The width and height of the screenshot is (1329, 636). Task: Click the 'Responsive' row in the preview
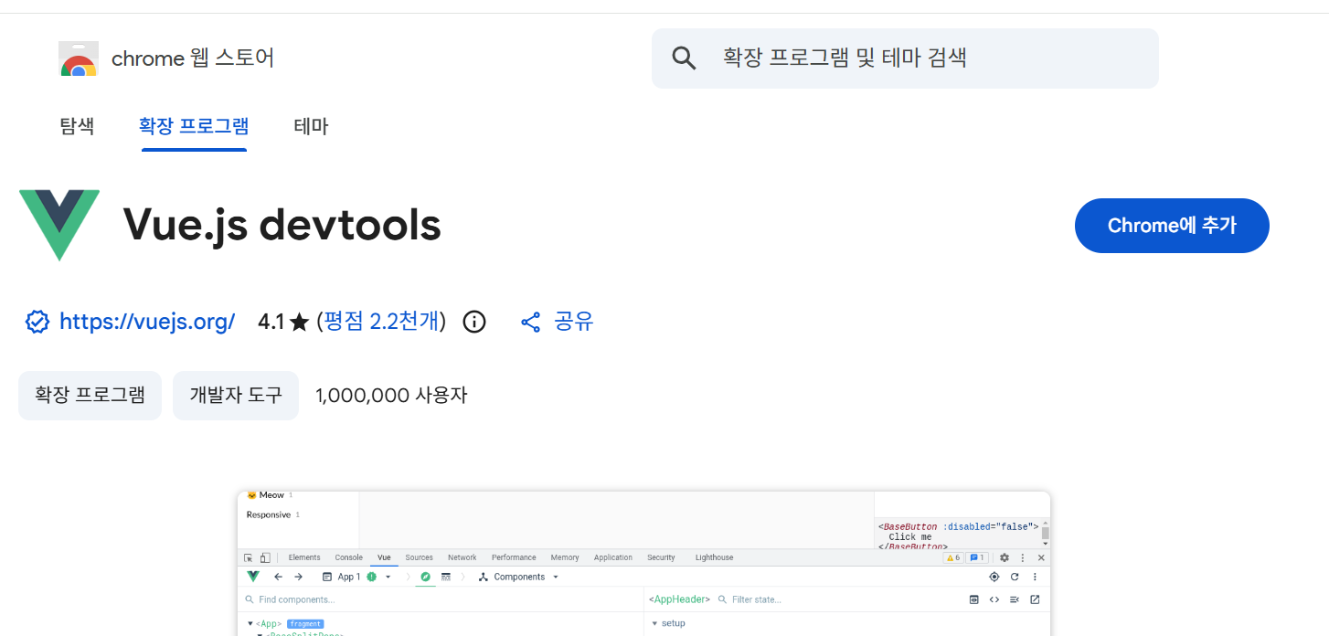272,514
